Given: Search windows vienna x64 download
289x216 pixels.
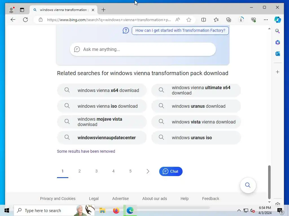Looking at the screenshot, I should pyautogui.click(x=102, y=90).
